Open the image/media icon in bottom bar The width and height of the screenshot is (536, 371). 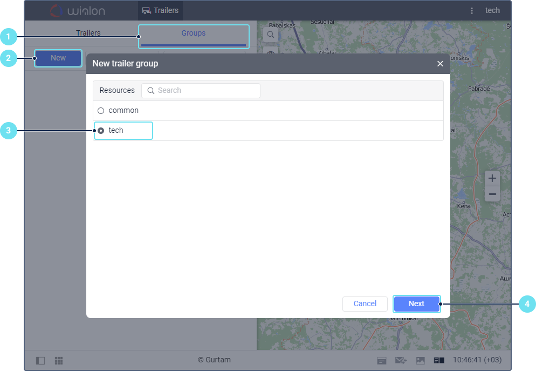point(420,360)
